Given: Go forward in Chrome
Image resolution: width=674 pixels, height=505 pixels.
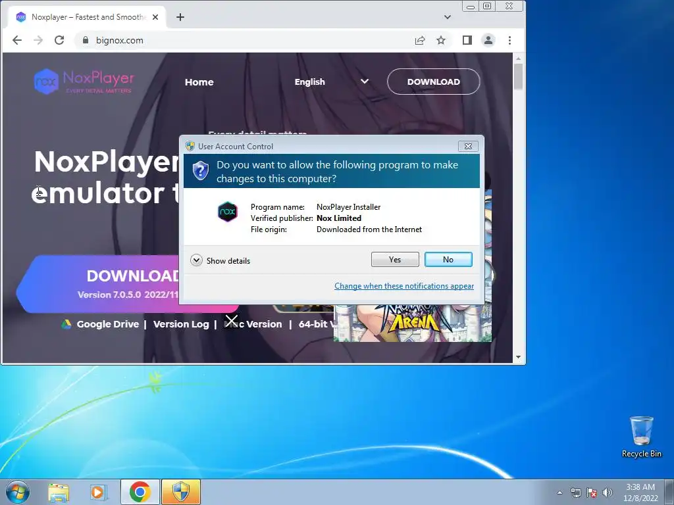Looking at the screenshot, I should point(38,40).
